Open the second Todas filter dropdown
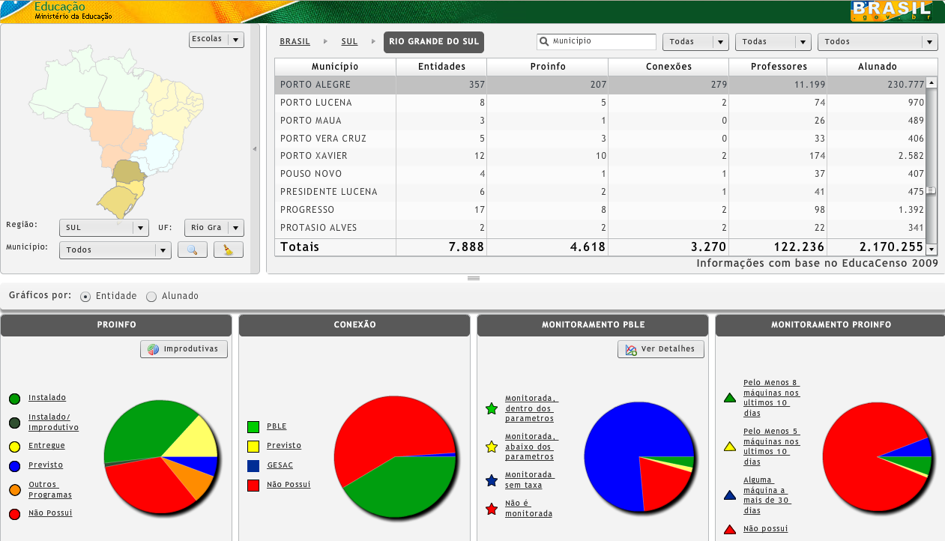This screenshot has height=541, width=945. coord(773,42)
